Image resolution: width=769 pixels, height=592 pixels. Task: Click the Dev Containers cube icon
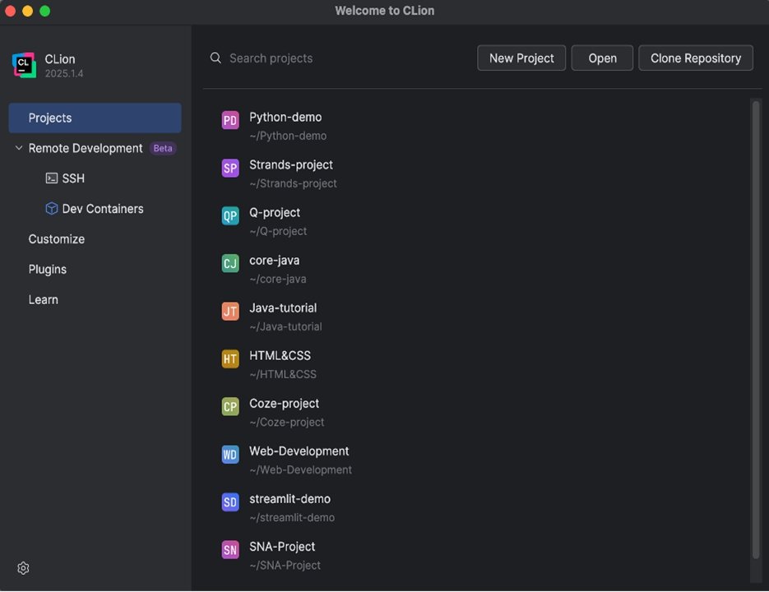point(52,209)
